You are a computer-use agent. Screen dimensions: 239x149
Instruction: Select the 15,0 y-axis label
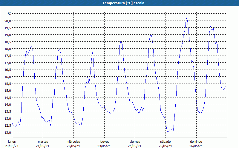point(8,91)
